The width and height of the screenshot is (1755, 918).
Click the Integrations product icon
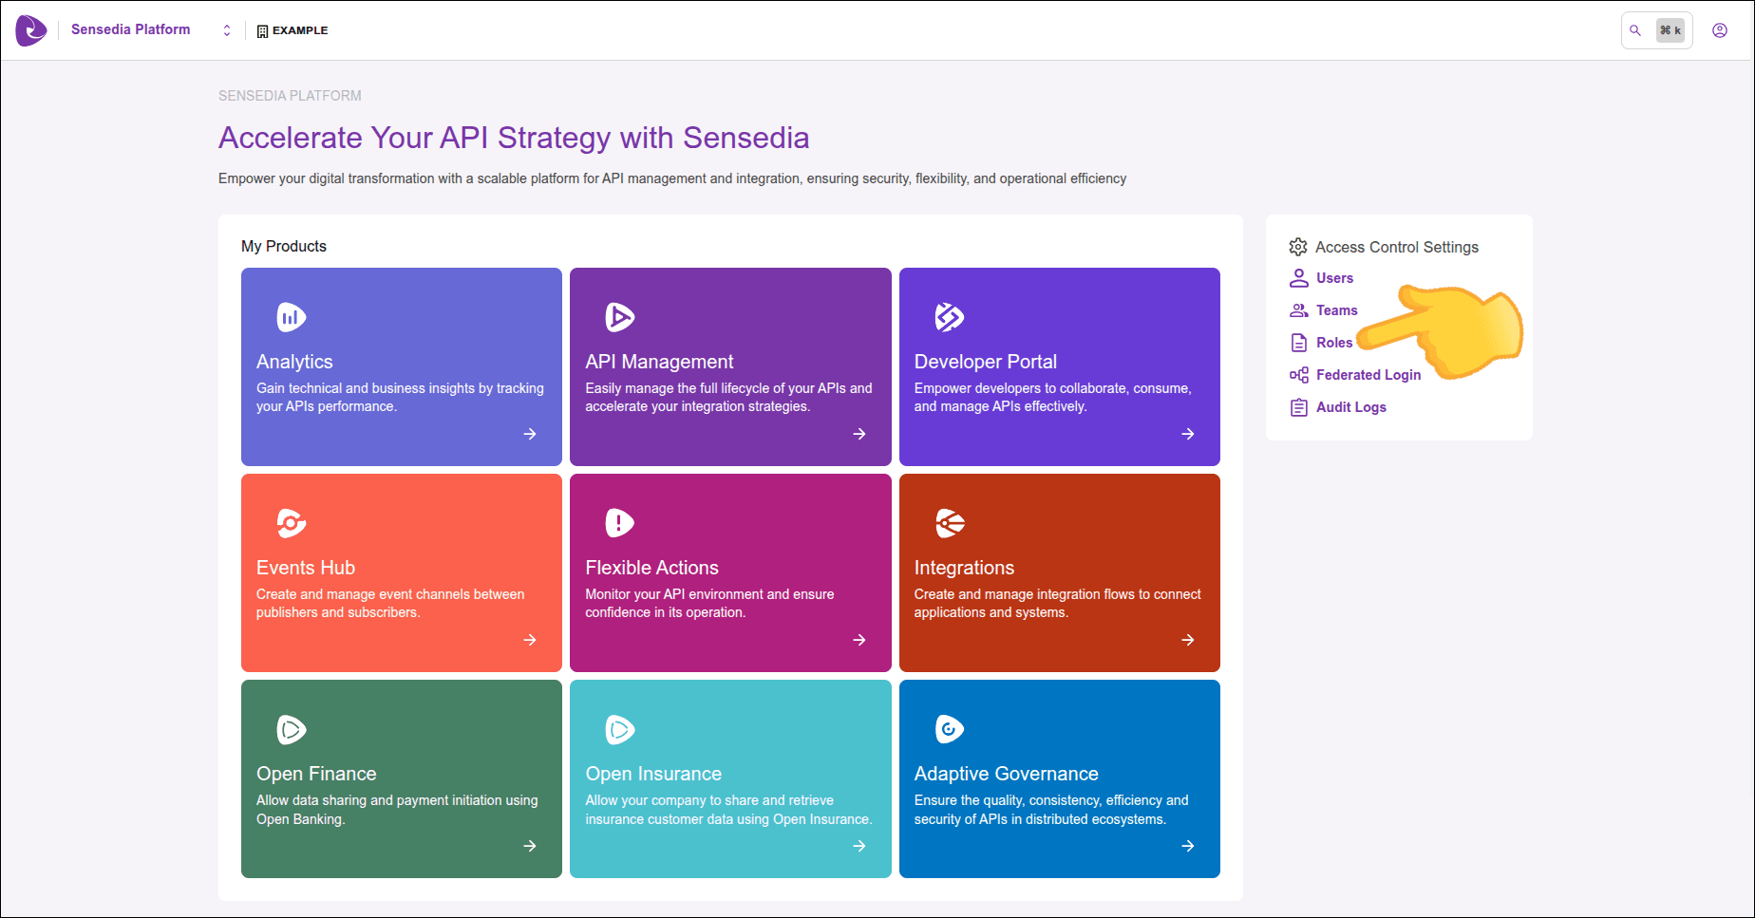coord(949,523)
